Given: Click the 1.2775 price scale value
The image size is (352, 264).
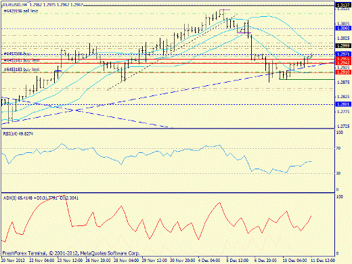Looking at the screenshot, I should [x=343, y=112].
